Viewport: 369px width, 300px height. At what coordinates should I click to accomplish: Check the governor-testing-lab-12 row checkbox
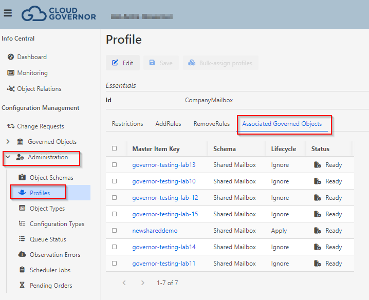(115, 197)
